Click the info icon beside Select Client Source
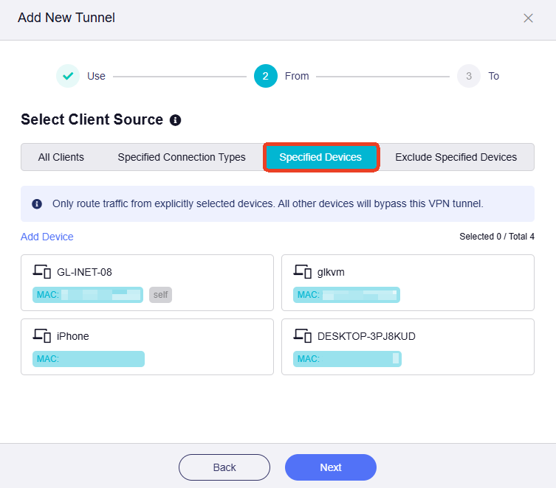Image resolution: width=556 pixels, height=488 pixels. coord(175,120)
